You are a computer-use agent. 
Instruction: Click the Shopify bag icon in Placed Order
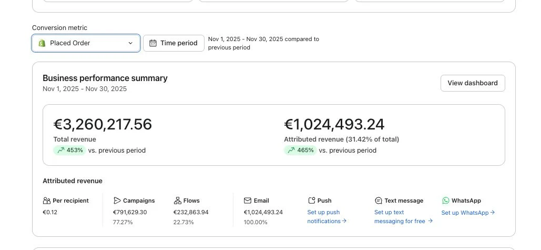(x=42, y=43)
